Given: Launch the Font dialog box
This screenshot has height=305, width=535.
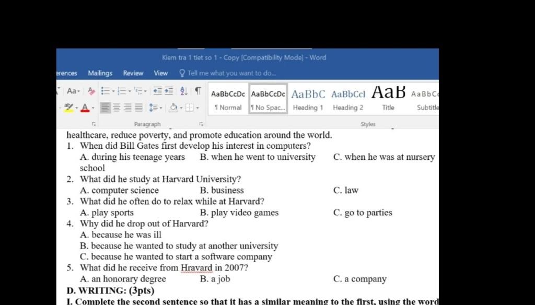Looking at the screenshot, I should pyautogui.click(x=94, y=124).
